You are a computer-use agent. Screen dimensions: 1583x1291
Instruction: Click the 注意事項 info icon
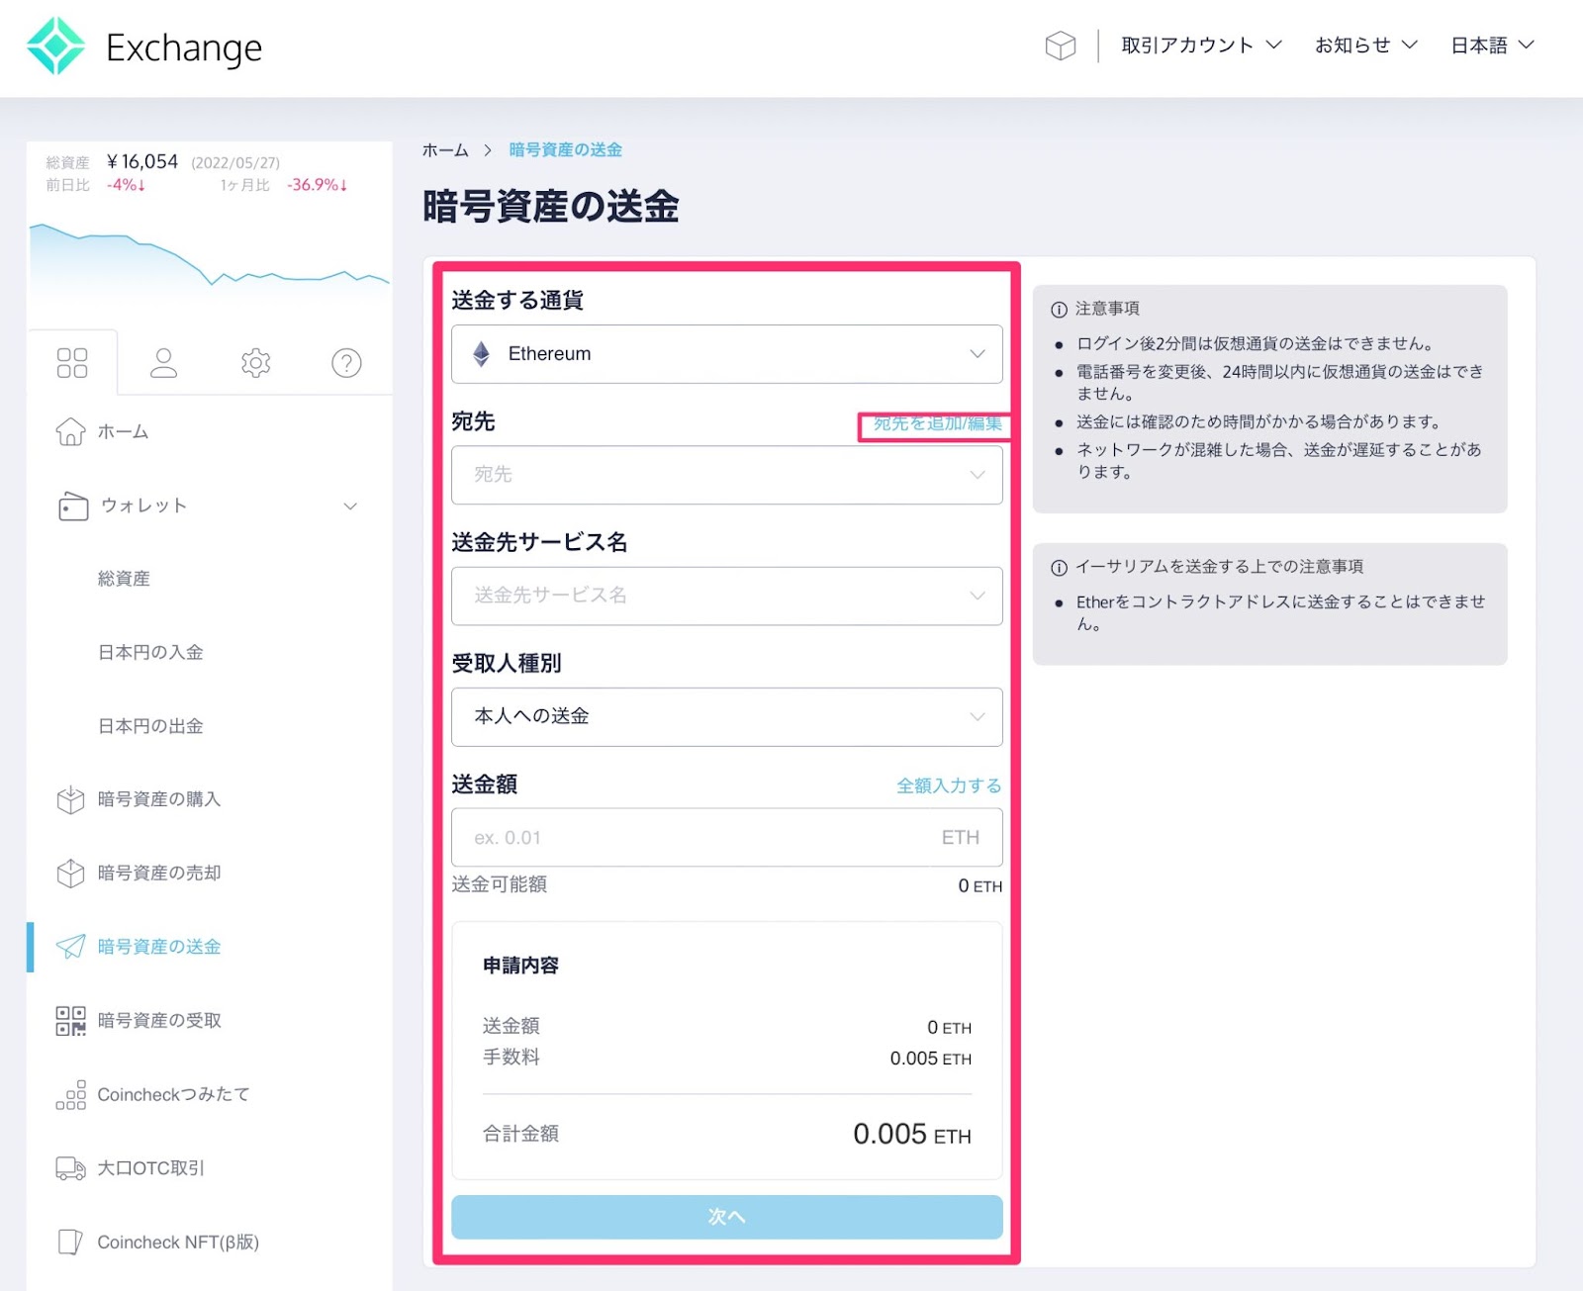pos(1059,310)
